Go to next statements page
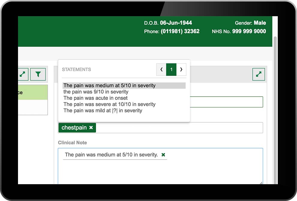The image size is (297, 201). click(181, 70)
